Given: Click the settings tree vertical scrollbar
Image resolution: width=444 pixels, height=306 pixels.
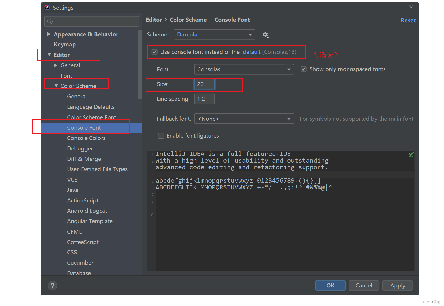Looking at the screenshot, I should 140,64.
